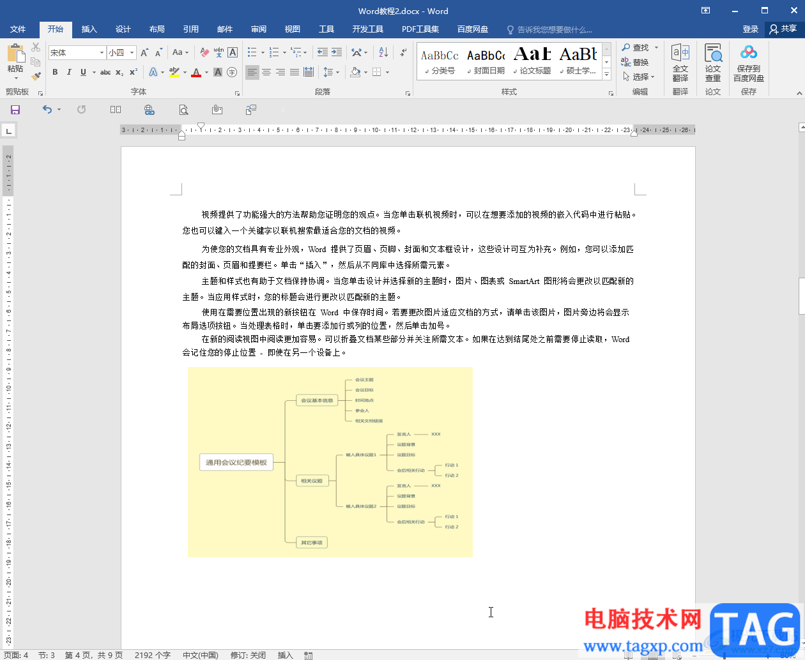Clear all formatting with the eraser icon
This screenshot has width=805, height=660.
pos(204,52)
